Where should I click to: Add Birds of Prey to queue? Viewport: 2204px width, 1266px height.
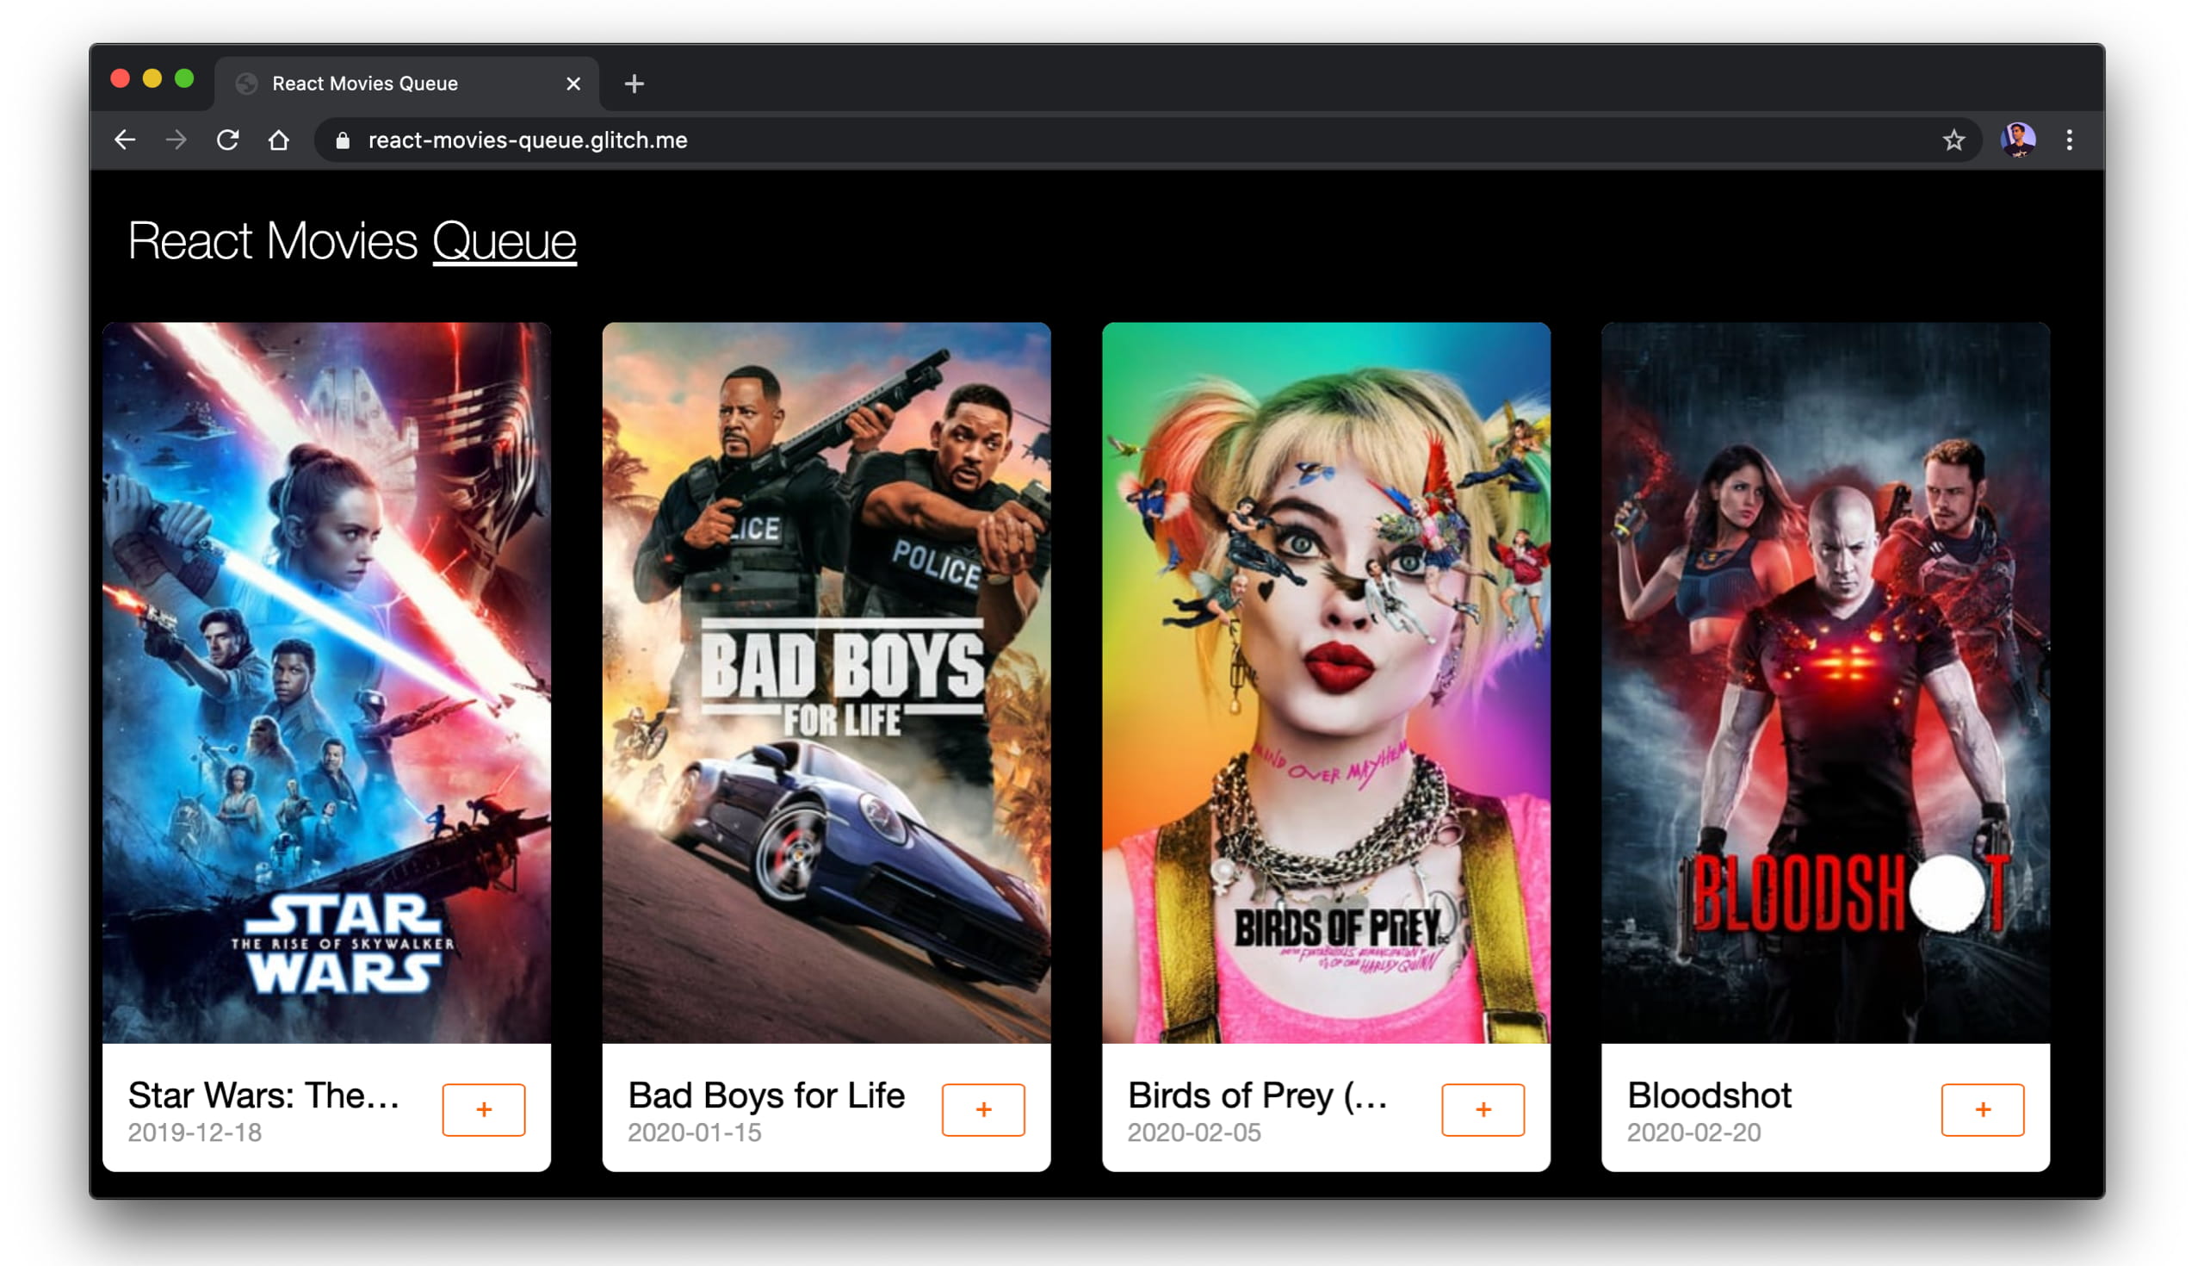[1482, 1108]
